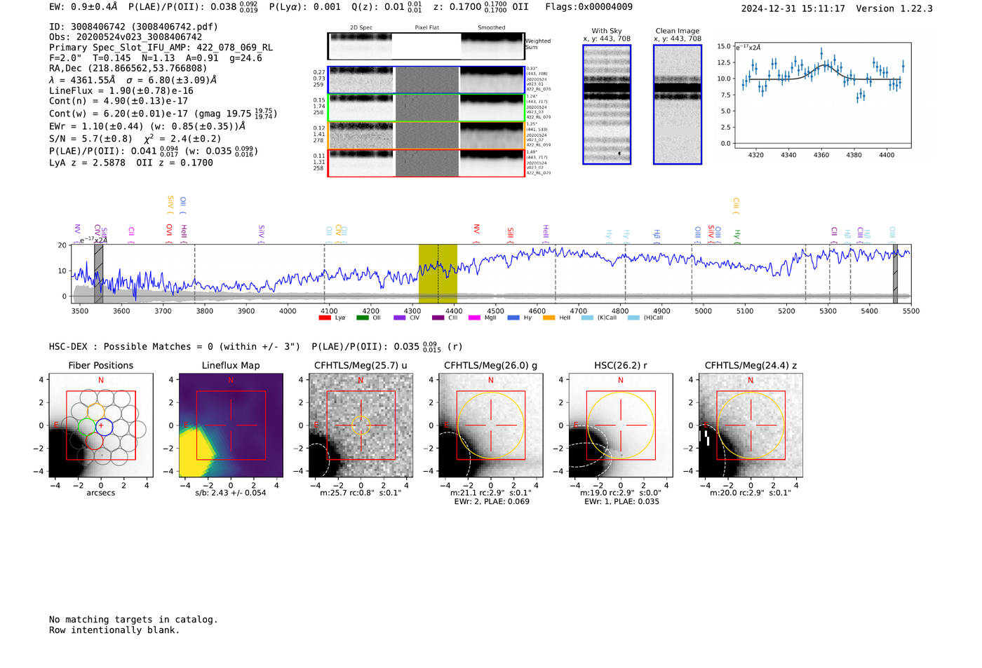The width and height of the screenshot is (982, 668).
Task: Click the 'EWr: 1, PLAE: 0.035' caption
Action: coord(621,502)
